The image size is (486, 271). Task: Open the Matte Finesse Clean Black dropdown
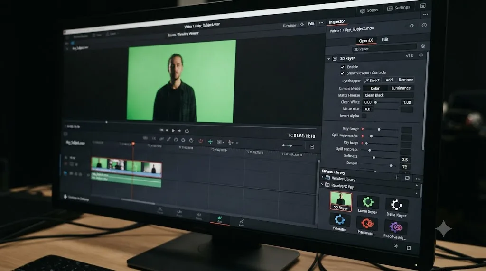(x=388, y=95)
